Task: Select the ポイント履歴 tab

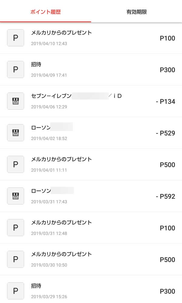Action: (x=45, y=12)
